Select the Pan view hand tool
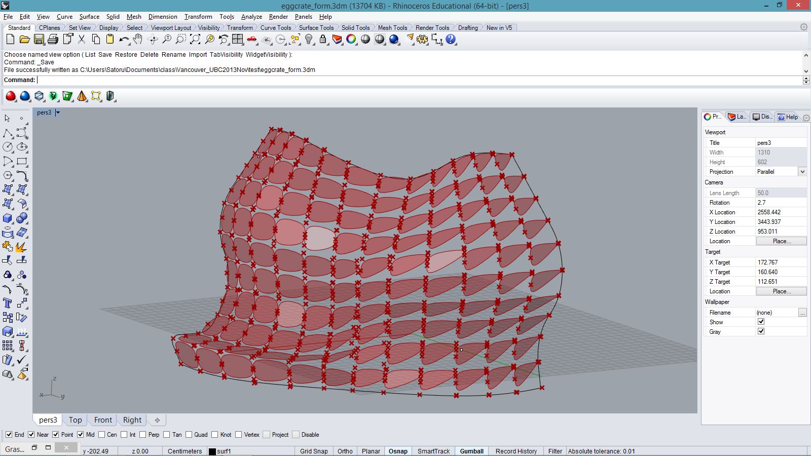Viewport: 811px width, 456px height. tap(138, 40)
